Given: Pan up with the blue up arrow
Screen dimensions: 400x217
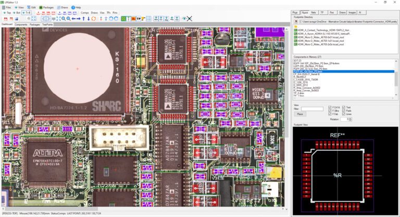Looking at the screenshot, I should click(84, 19).
